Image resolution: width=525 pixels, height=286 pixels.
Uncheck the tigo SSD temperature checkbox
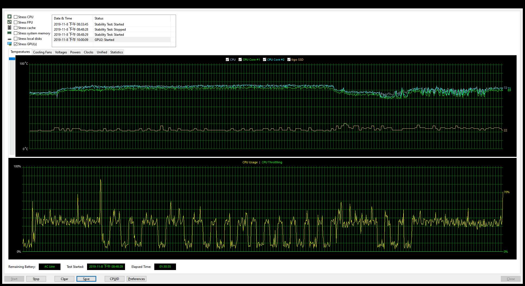[x=289, y=59]
